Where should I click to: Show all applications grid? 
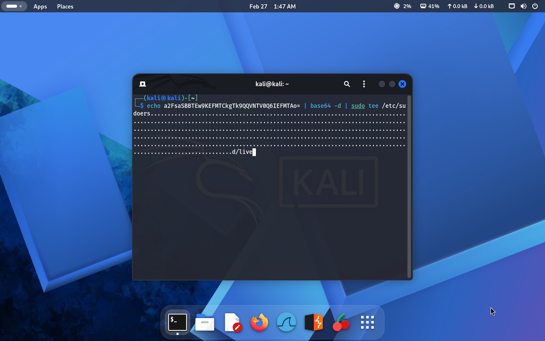[x=367, y=322]
